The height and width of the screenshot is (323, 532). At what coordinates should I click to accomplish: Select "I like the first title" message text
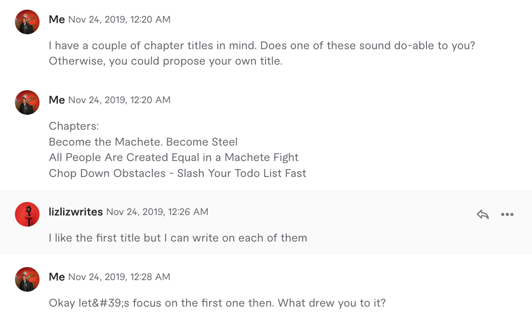(178, 238)
